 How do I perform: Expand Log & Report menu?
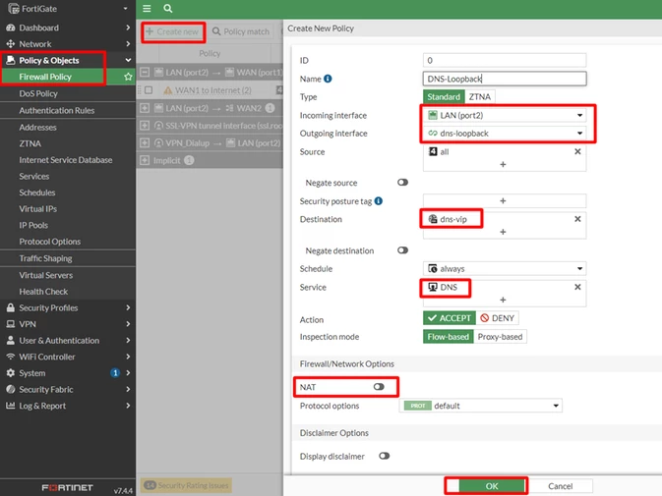(x=68, y=406)
